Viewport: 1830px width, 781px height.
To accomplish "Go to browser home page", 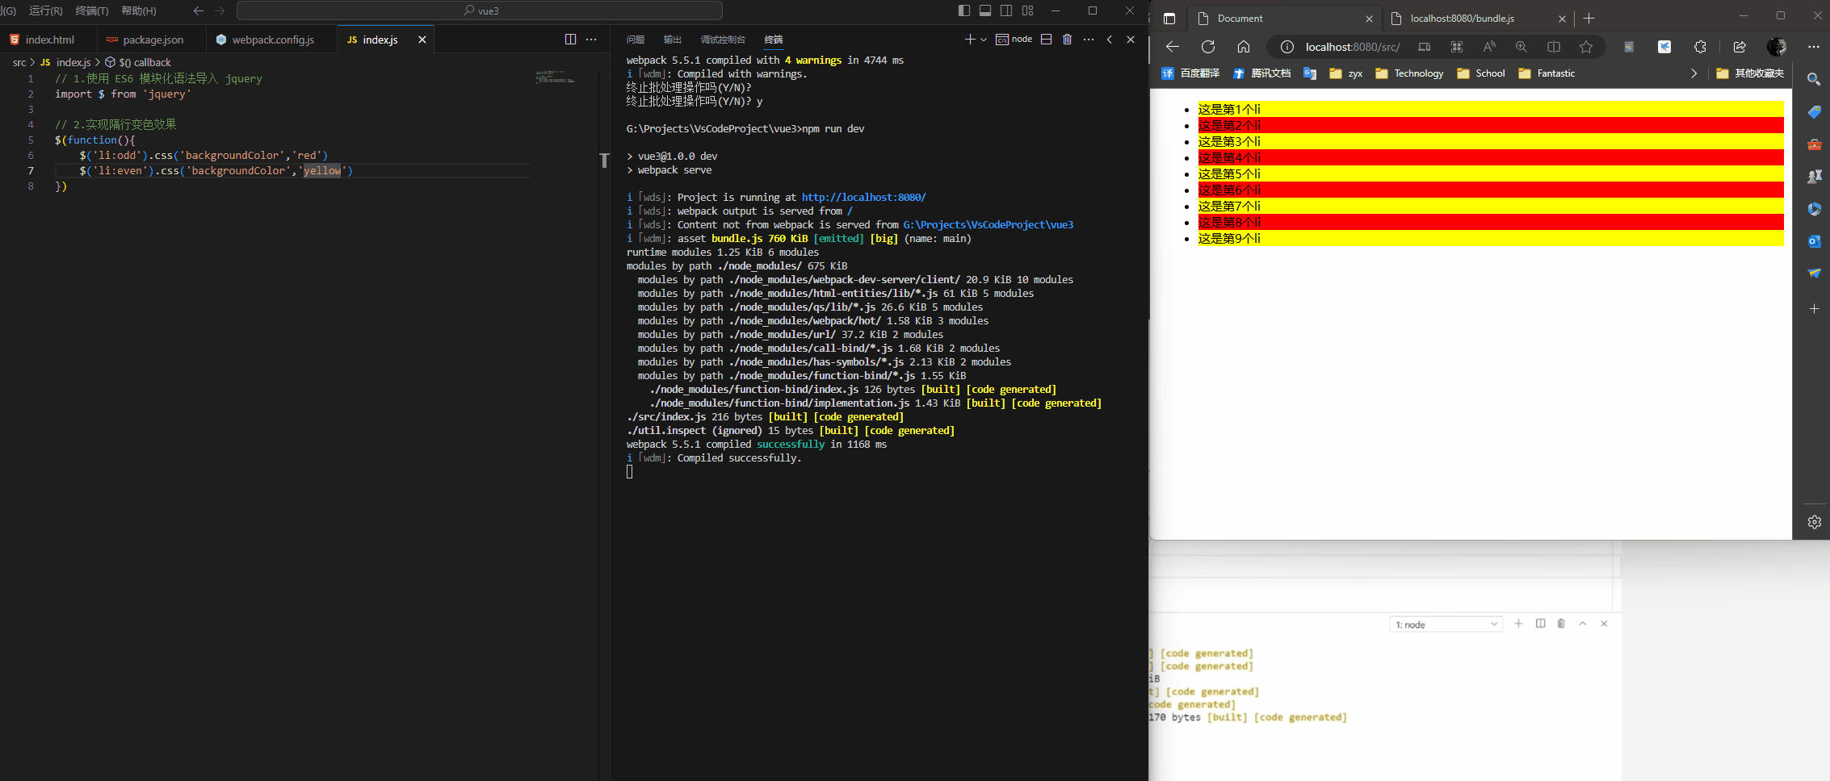I will pos(1244,47).
